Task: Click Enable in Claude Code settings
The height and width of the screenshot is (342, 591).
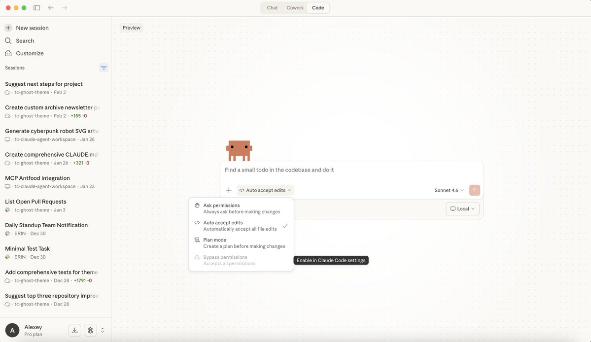Action: (x=330, y=260)
